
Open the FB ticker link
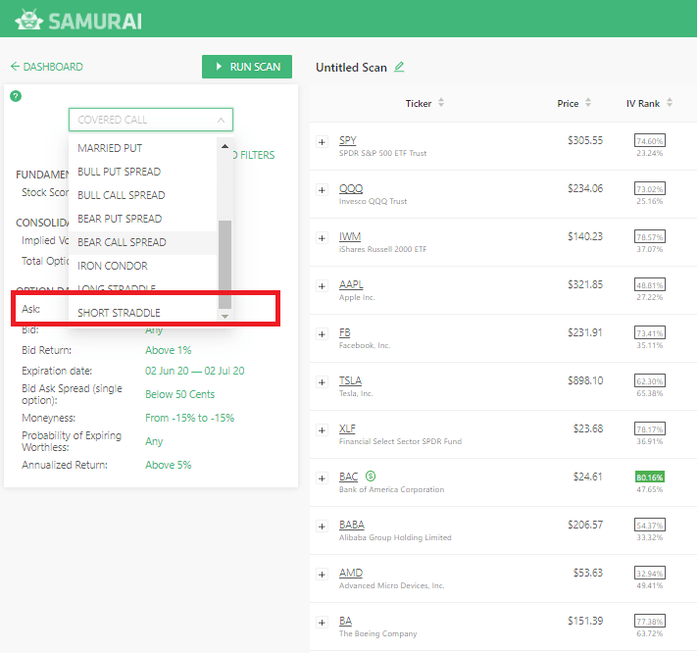pyautogui.click(x=344, y=332)
